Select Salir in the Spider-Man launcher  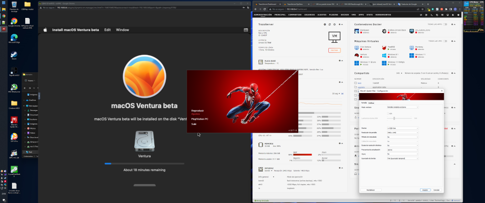[194, 124]
